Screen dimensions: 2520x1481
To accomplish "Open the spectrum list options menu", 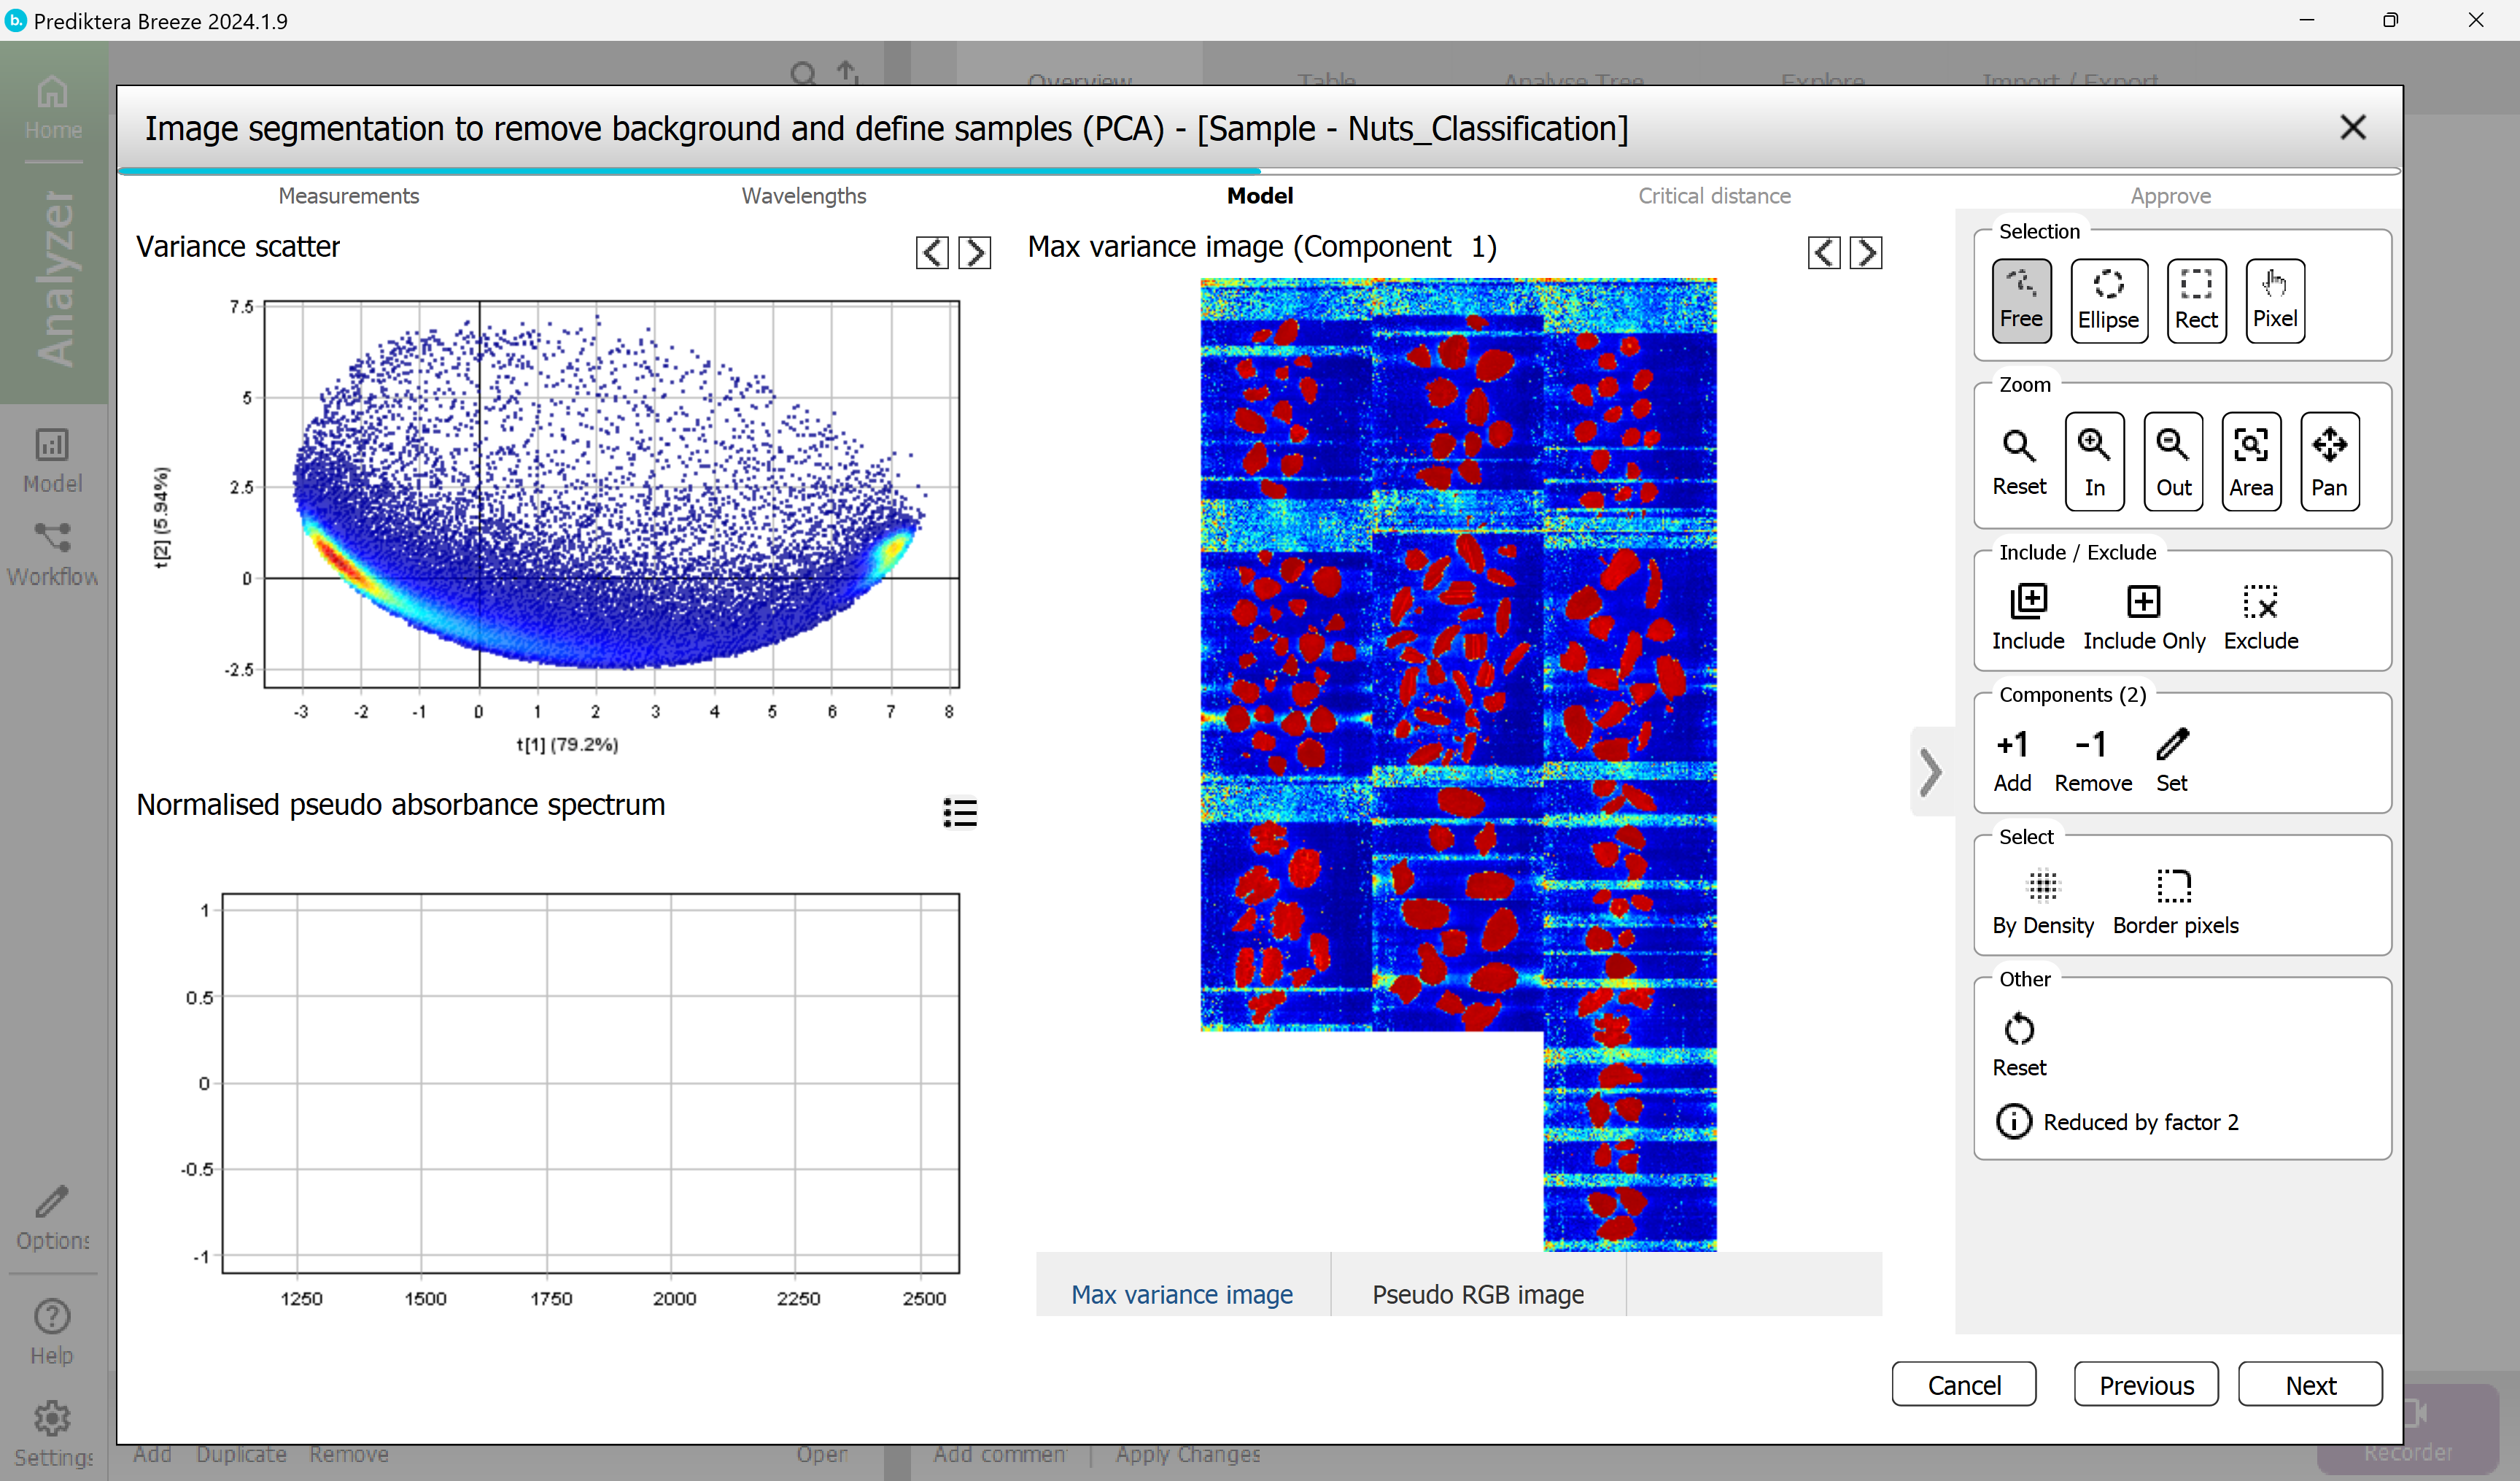I will click(x=959, y=812).
